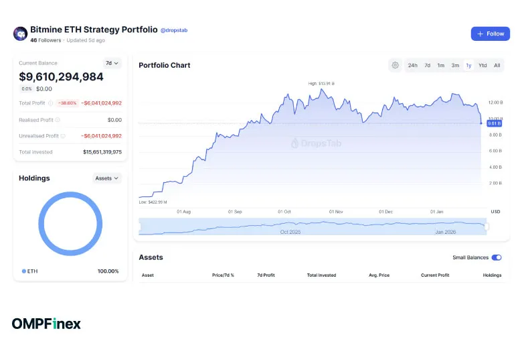Viewport: 522px width, 337px height.
Task: Open chart settings gear icon
Action: [396, 65]
